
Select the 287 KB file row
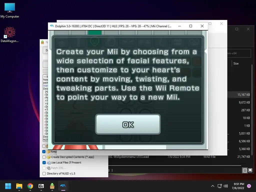click(x=239, y=110)
